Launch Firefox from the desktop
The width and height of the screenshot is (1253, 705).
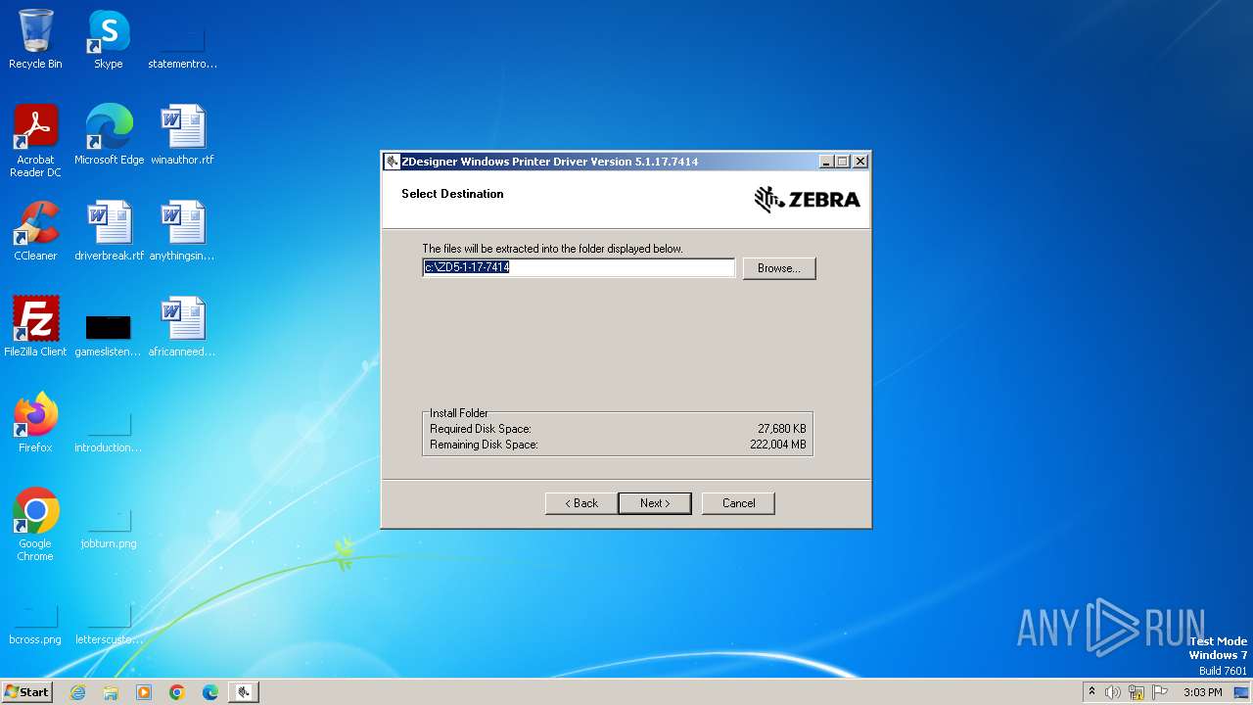35,423
